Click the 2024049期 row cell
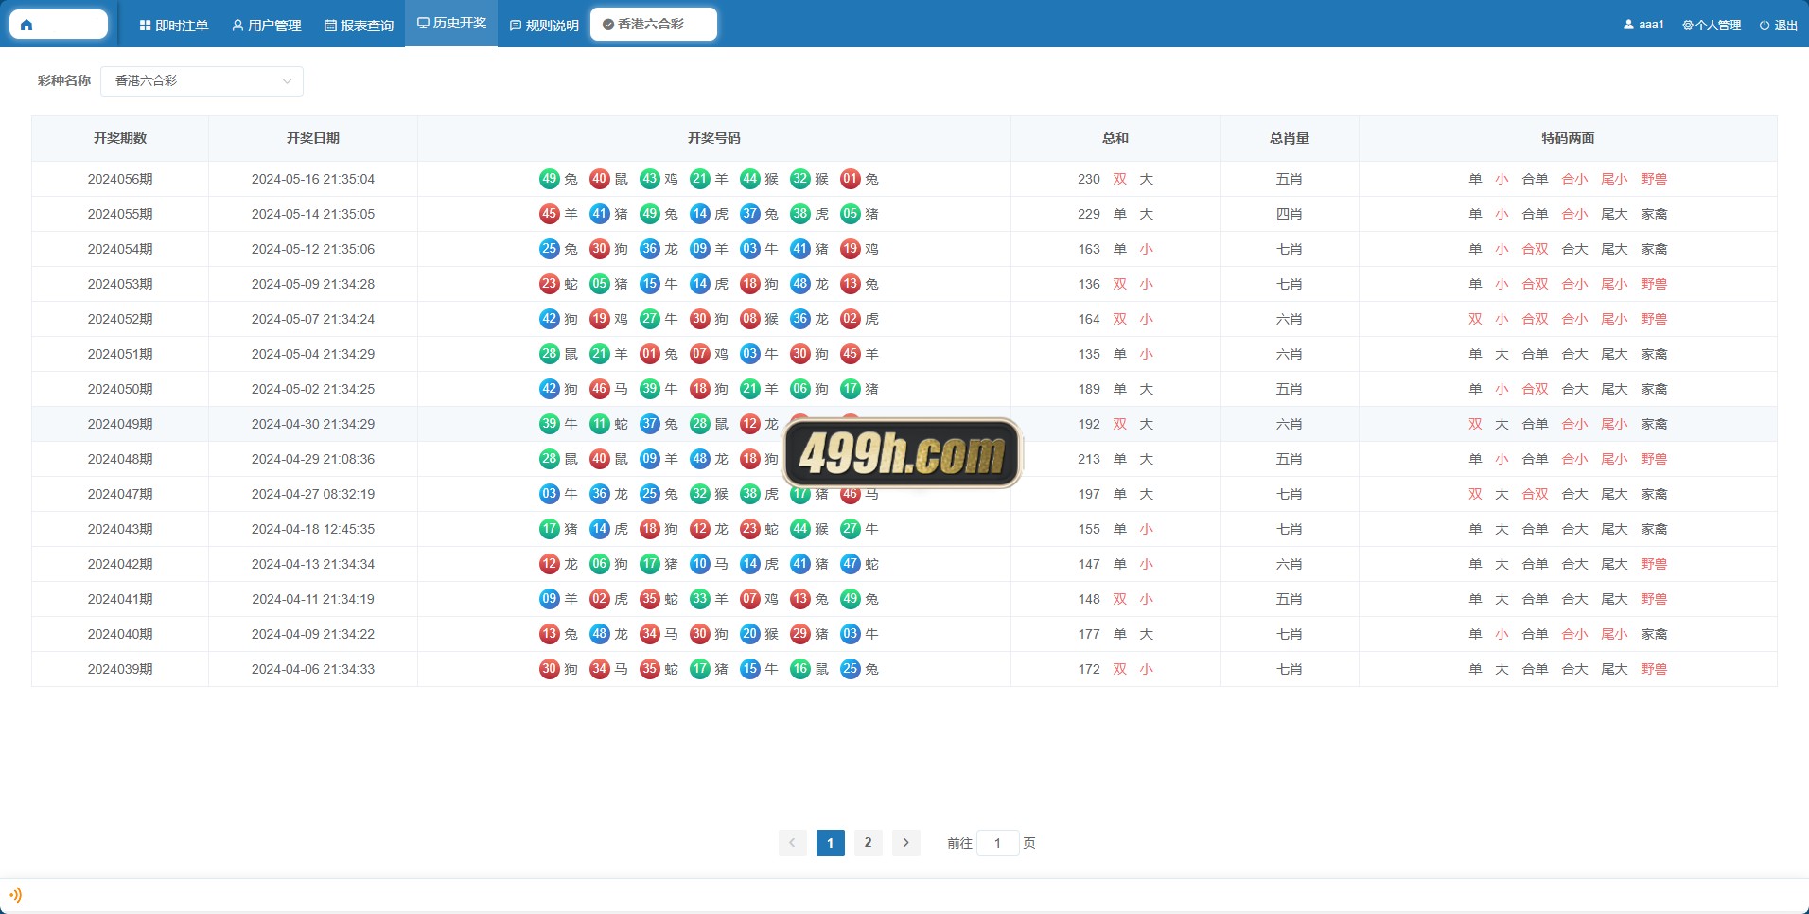This screenshot has height=914, width=1809. [x=120, y=424]
